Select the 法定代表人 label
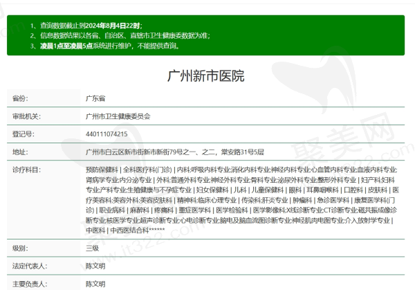415x290 pixels. coord(30,266)
